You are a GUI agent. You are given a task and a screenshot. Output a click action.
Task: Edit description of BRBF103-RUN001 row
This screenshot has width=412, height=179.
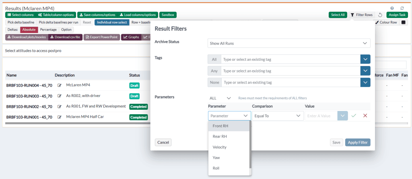click(x=60, y=117)
